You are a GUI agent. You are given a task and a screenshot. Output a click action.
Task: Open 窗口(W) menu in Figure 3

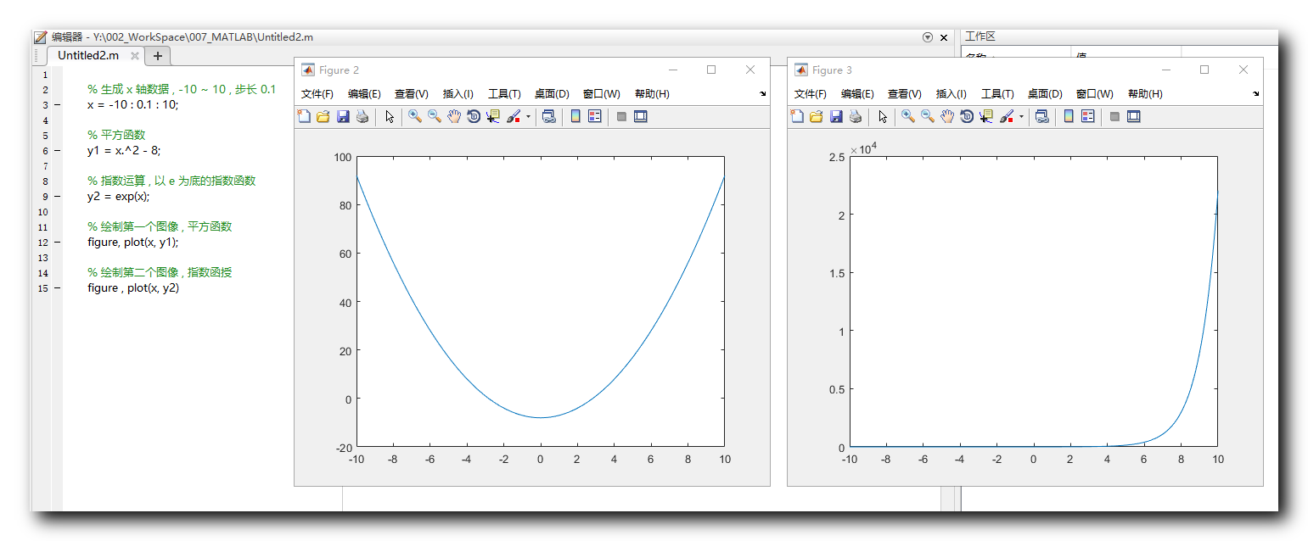[x=1095, y=94]
